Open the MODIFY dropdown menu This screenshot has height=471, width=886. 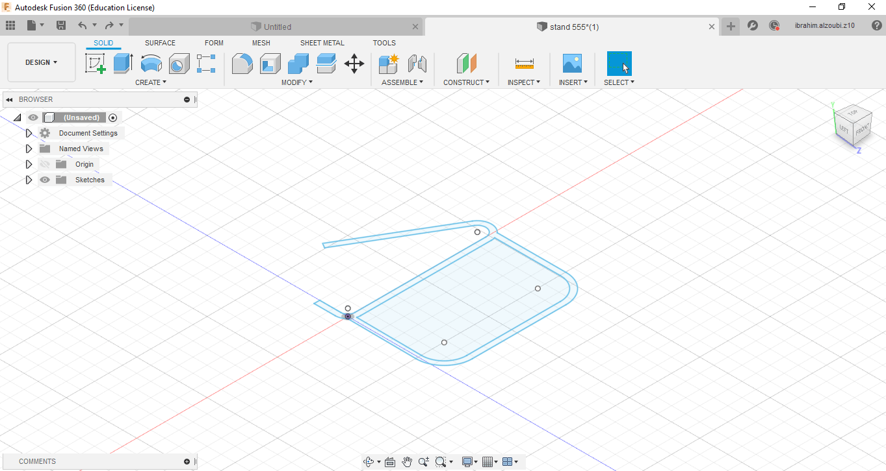point(297,82)
